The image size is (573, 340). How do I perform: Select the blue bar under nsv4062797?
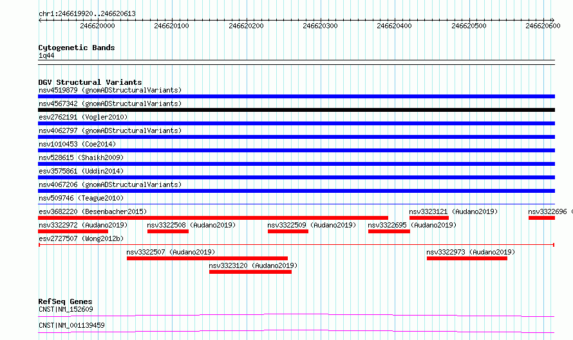click(296, 137)
